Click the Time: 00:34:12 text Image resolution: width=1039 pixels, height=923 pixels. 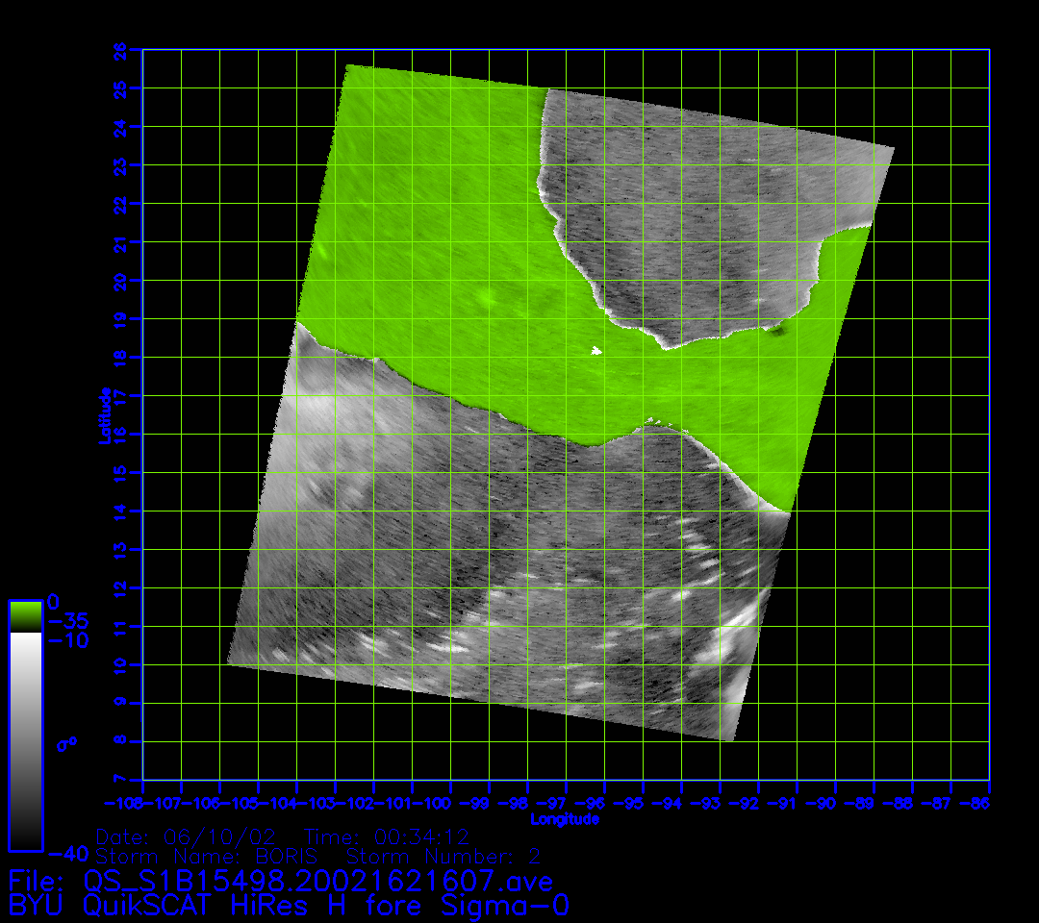(386, 836)
